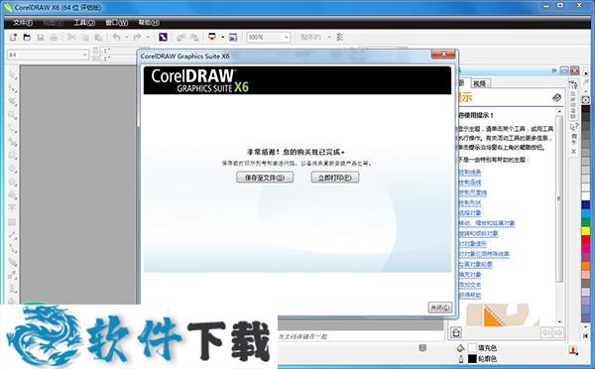Viewport: 595px width, 369px height.
Task: Click the Welcome screen icon
Action: point(233,38)
